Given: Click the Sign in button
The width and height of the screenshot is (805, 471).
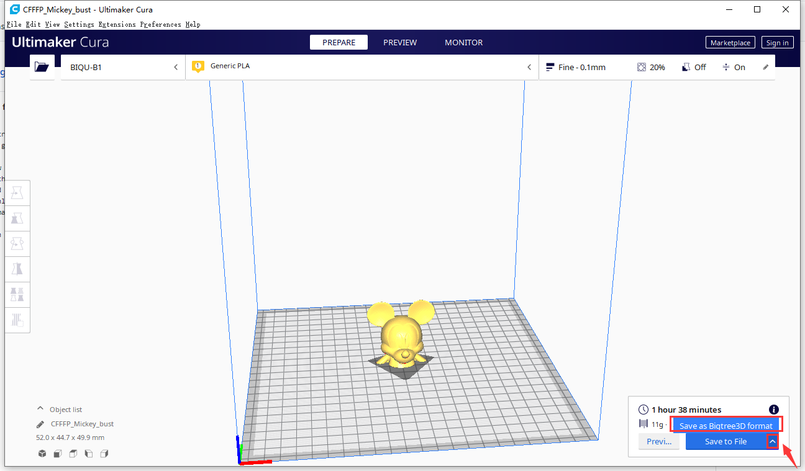Looking at the screenshot, I should [x=778, y=43].
